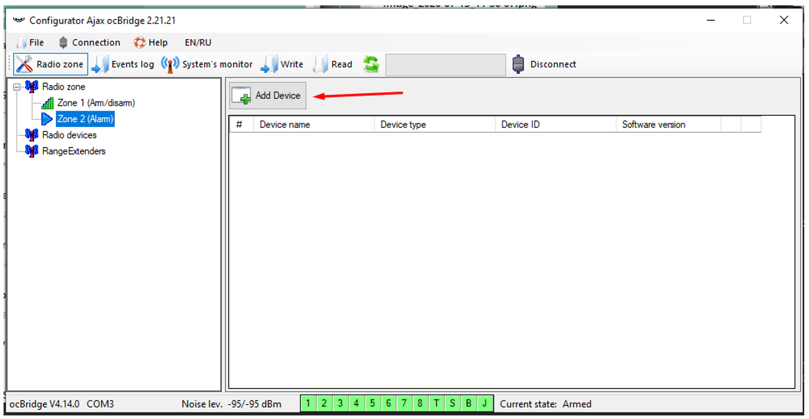This screenshot has height=419, width=809.
Task: Click the 'ocBridge V4.14.0' status text
Action: pyautogui.click(x=45, y=404)
